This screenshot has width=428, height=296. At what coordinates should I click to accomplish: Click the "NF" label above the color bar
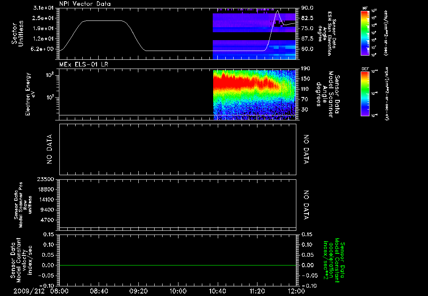[365, 8]
